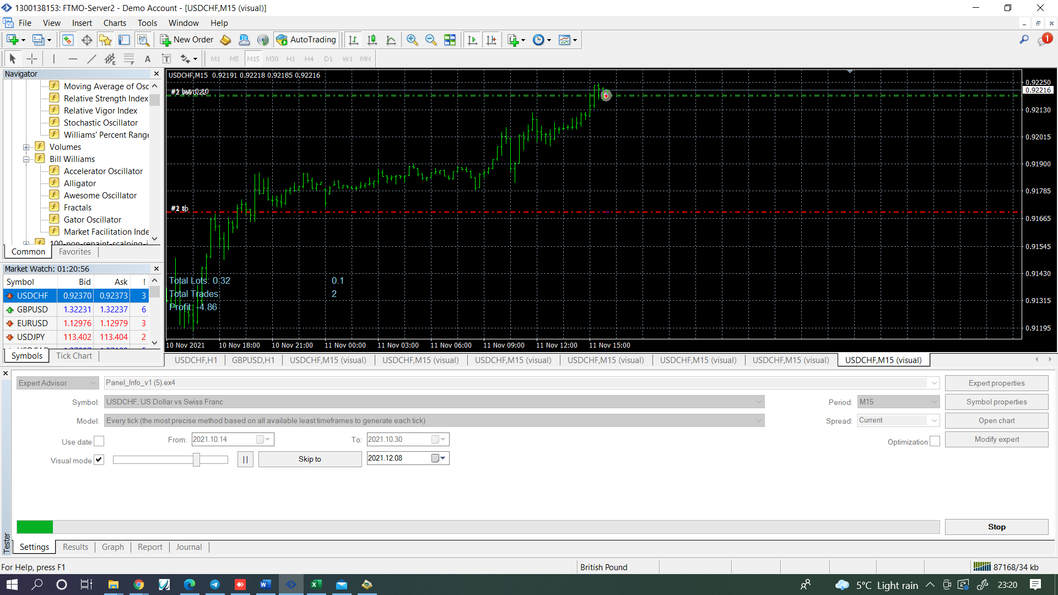
Task: Select the Crosshair tool
Action: click(32, 59)
